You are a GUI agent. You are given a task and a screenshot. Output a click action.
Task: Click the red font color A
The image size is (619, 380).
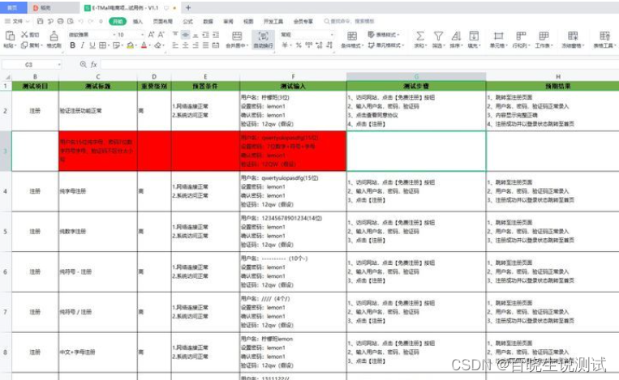pyautogui.click(x=144, y=45)
